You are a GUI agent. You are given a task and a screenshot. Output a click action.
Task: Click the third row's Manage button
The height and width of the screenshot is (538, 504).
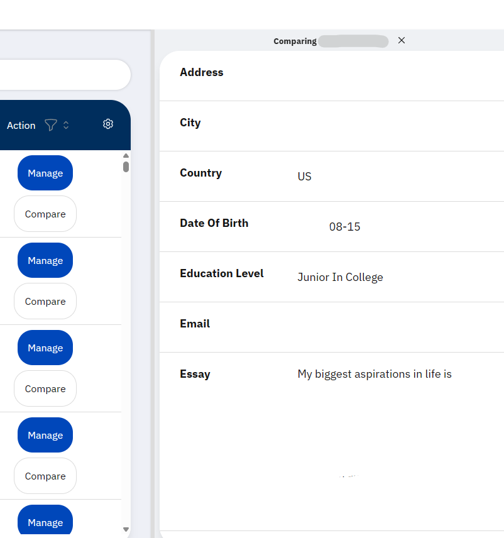click(x=45, y=348)
